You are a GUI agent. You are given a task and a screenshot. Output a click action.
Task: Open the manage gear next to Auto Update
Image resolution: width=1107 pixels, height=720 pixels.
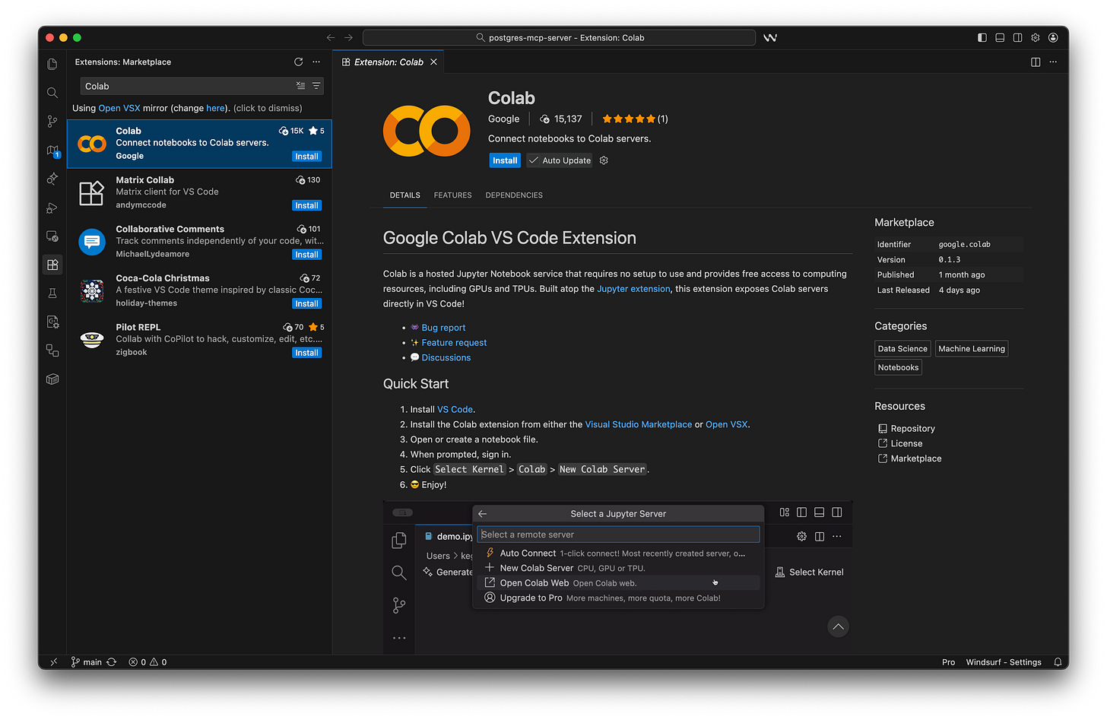tap(604, 160)
